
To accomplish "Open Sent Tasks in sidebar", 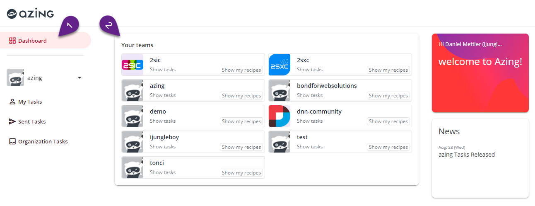I will (31, 121).
